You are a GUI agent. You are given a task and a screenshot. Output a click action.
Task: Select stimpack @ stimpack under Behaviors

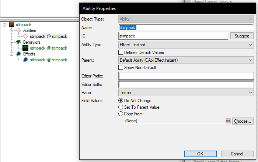(49, 48)
